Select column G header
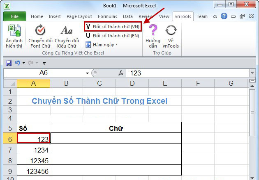Viewport: 259px width, 180px height. (x=231, y=83)
